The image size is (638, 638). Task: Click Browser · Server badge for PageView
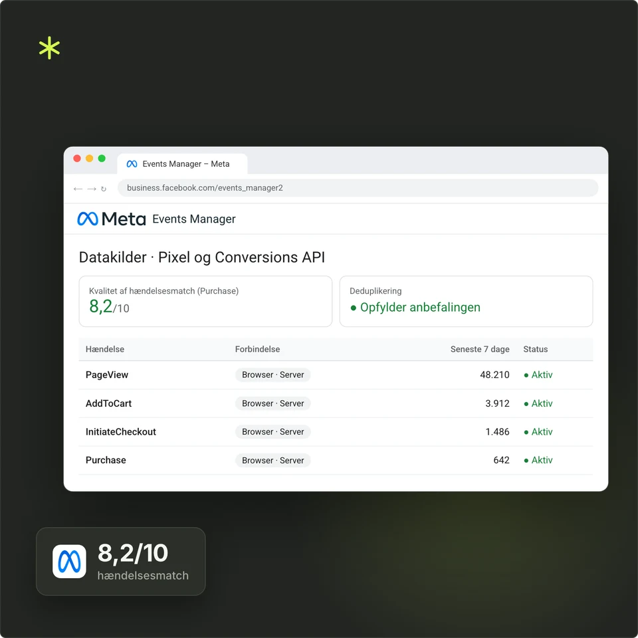273,375
